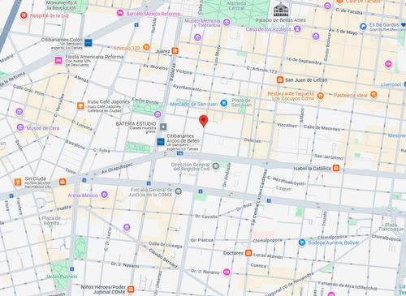Click the Jardín Pushkin park label
Image resolution: width=406 pixels, height=296 pixels.
[x=62, y=277]
